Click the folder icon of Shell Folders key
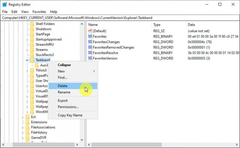Viewport: 240px width, 148px height. pos(32,24)
